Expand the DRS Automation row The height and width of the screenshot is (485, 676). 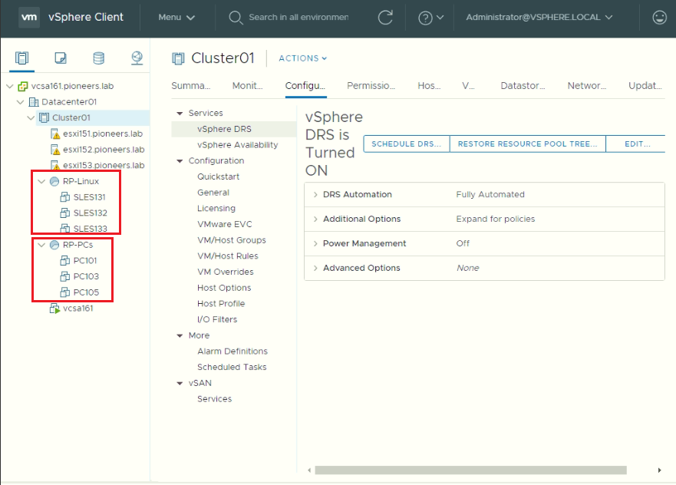point(315,194)
